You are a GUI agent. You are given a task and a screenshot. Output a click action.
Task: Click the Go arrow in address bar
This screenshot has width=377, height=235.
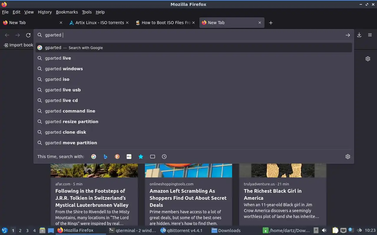tap(348, 35)
